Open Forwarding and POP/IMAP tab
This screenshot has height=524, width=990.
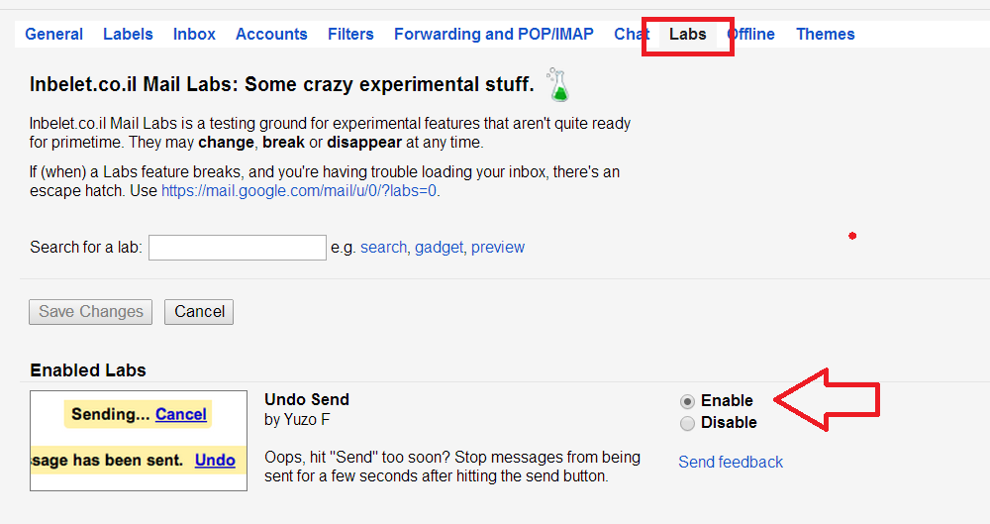(x=493, y=34)
